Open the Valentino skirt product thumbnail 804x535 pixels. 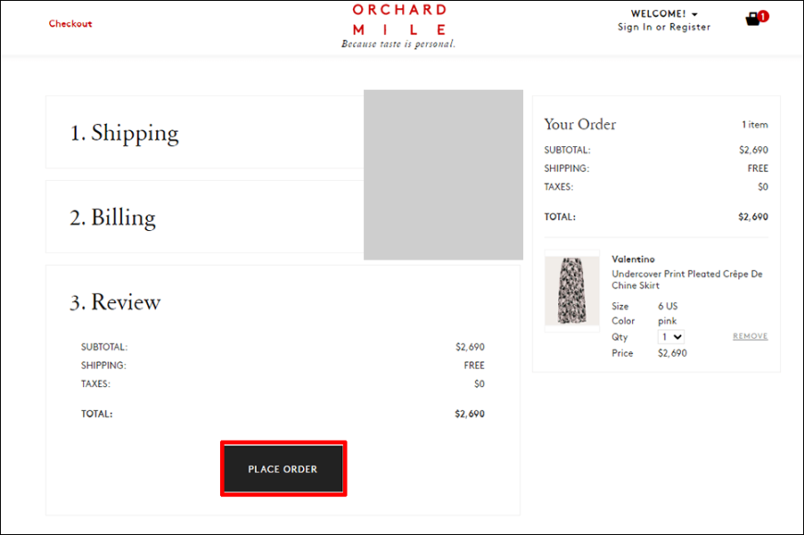pos(572,290)
